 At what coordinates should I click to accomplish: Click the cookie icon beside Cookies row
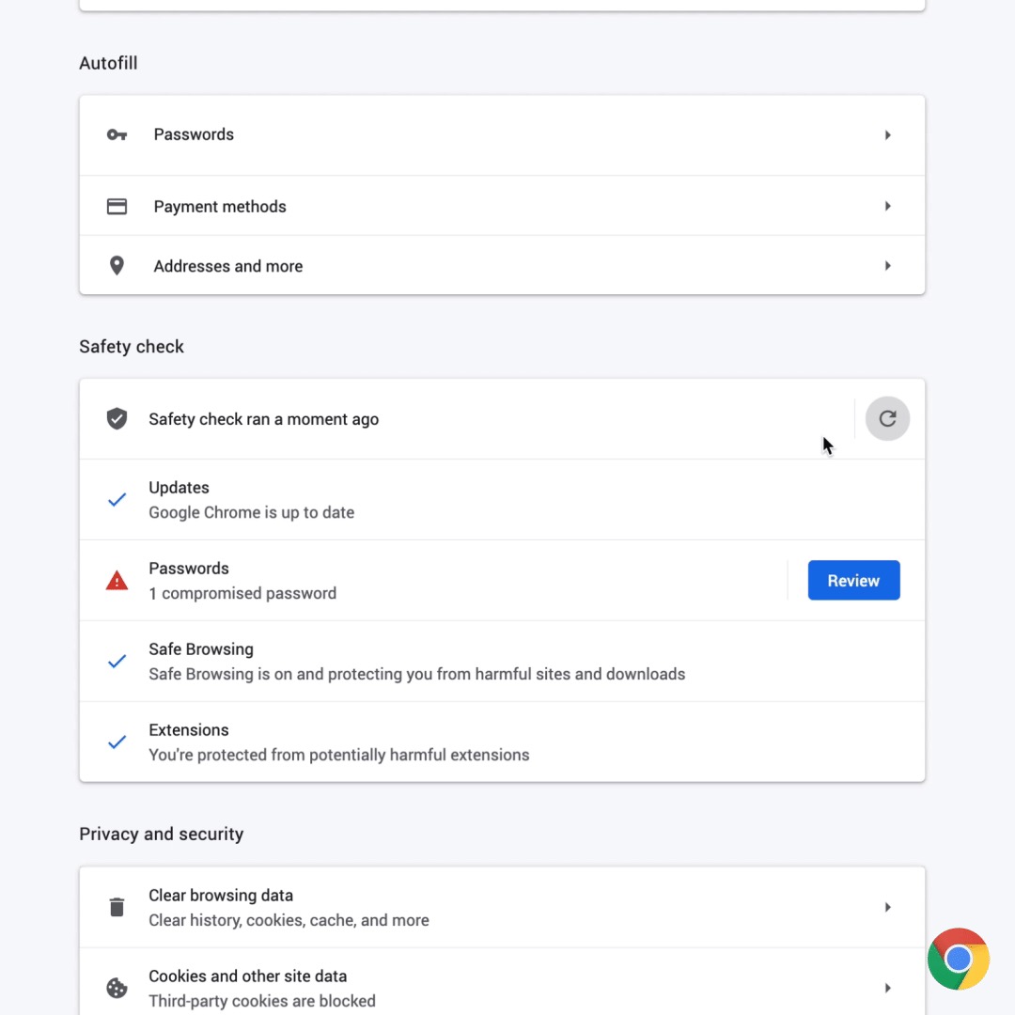(x=117, y=989)
